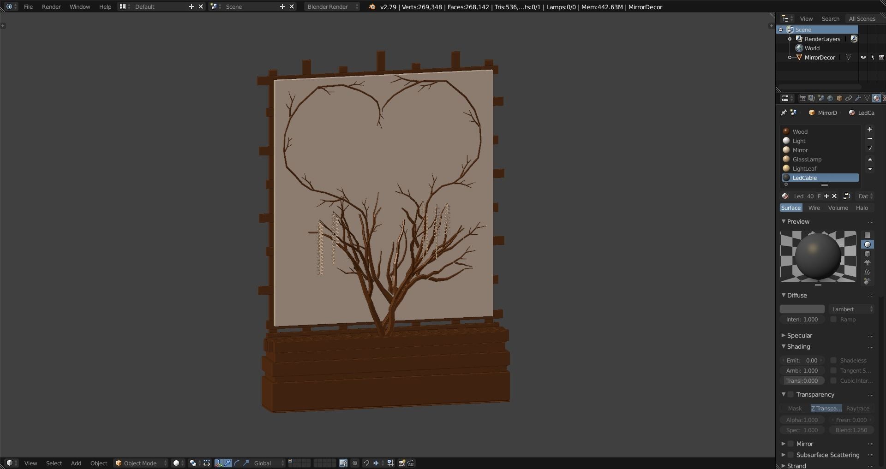The width and height of the screenshot is (886, 469).
Task: Toggle selectability cursor for MirrorDecor
Action: [x=872, y=57]
